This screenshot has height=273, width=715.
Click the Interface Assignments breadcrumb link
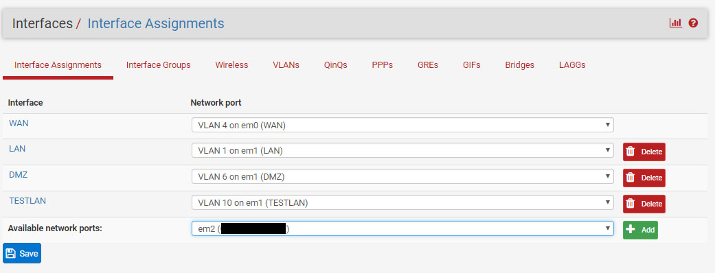coord(155,23)
